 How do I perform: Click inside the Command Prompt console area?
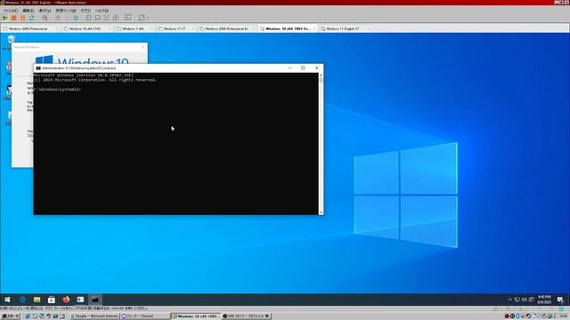click(x=176, y=144)
